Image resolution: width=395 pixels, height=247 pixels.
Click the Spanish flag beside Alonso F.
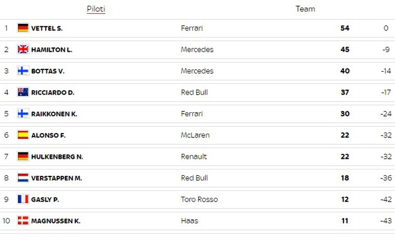coord(23,135)
